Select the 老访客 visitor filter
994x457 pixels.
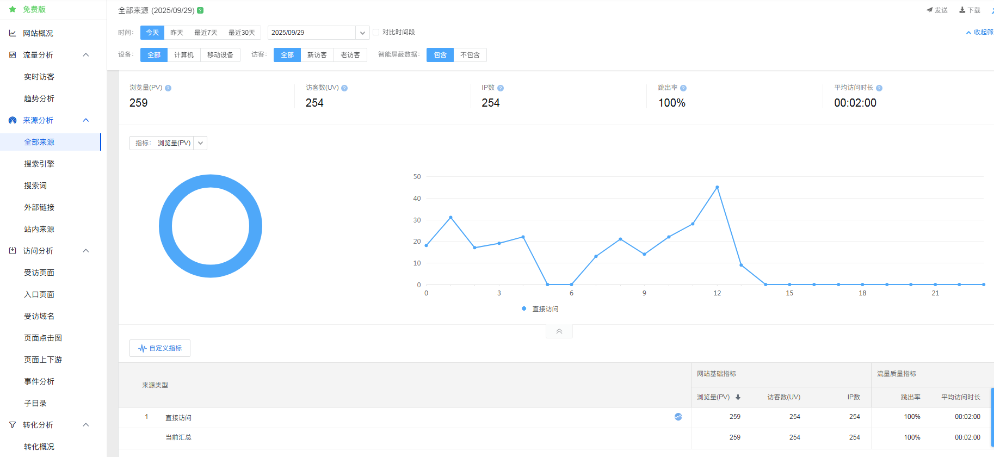350,55
